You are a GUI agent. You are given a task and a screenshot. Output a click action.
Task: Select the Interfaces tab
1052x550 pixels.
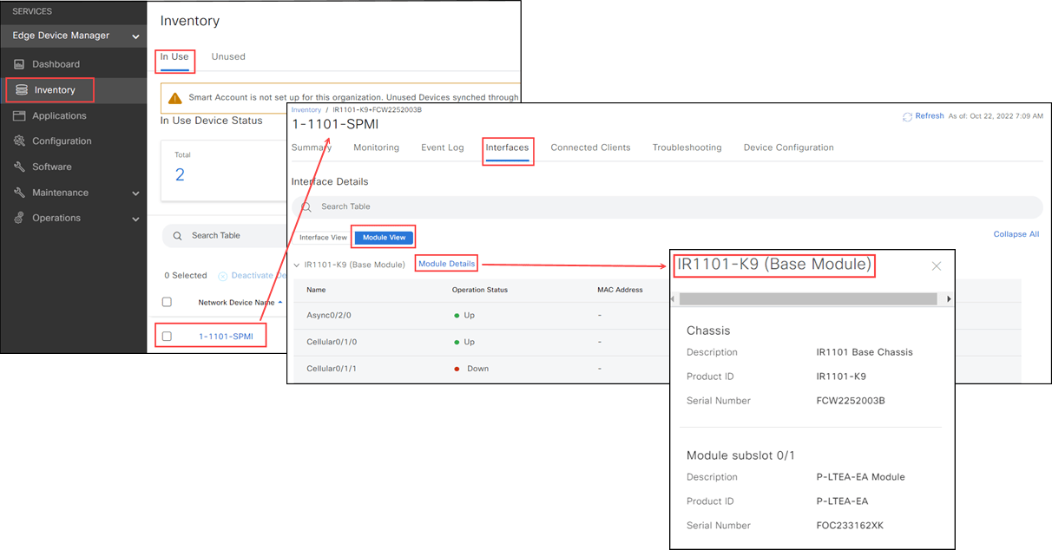click(507, 148)
